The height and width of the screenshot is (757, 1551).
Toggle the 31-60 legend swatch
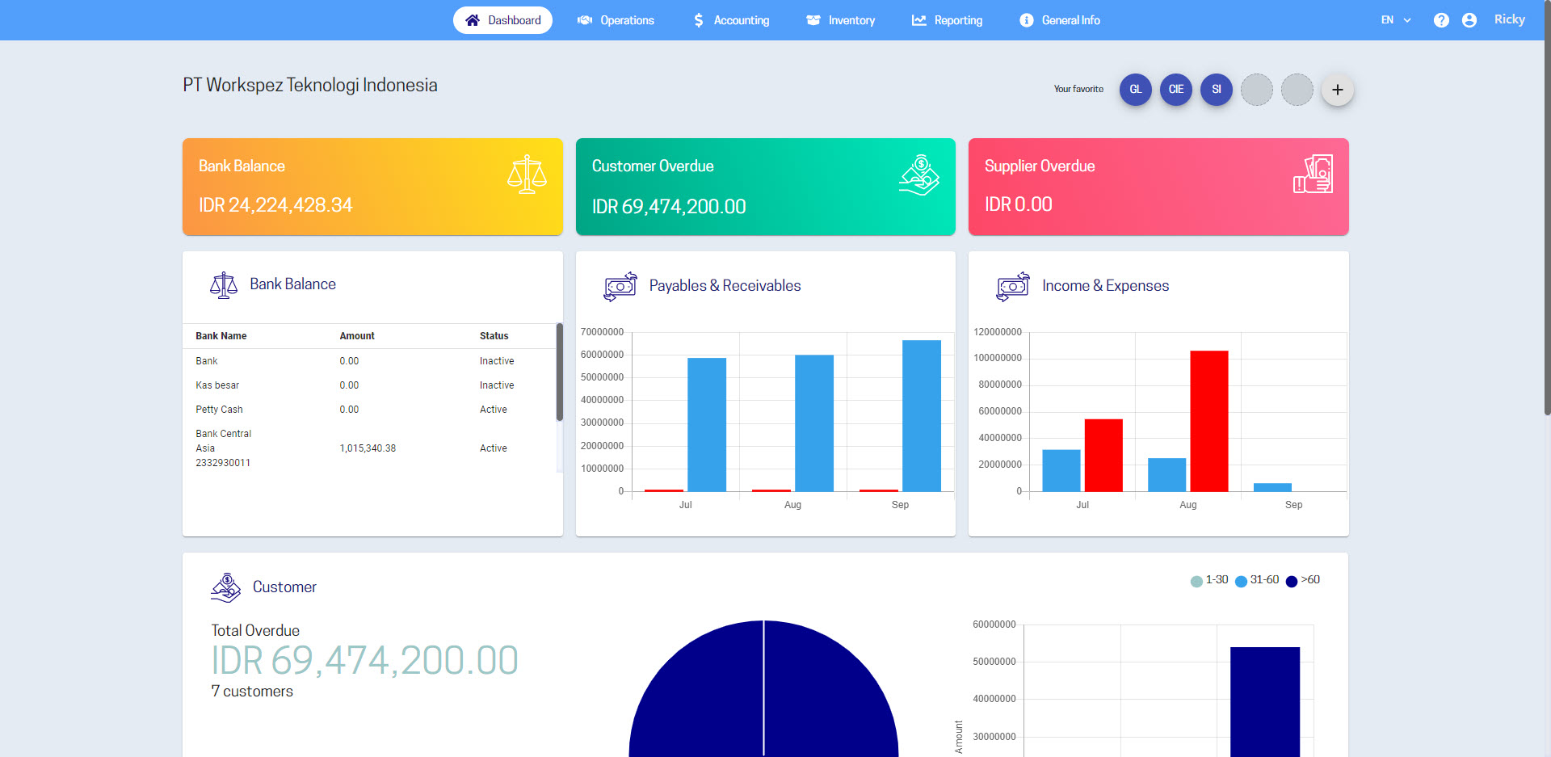1241,581
